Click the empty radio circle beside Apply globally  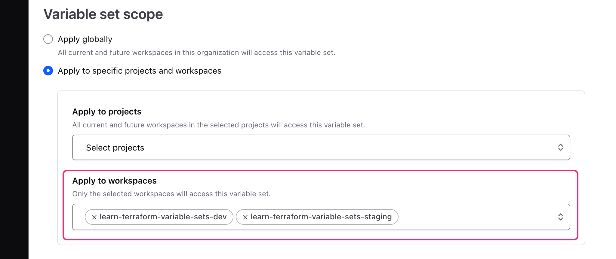[48, 39]
